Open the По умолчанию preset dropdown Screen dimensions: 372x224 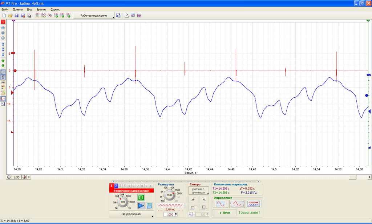coord(131,214)
